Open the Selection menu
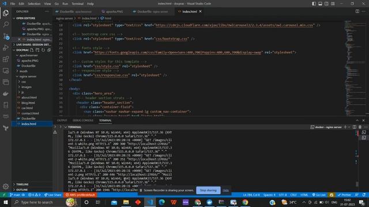 point(34,4)
